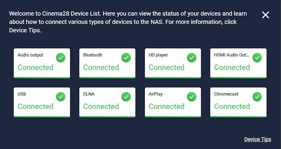Open the HD player device card

169,63
